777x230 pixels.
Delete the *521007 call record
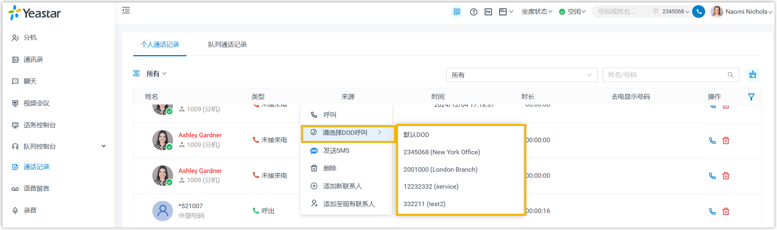coord(725,211)
